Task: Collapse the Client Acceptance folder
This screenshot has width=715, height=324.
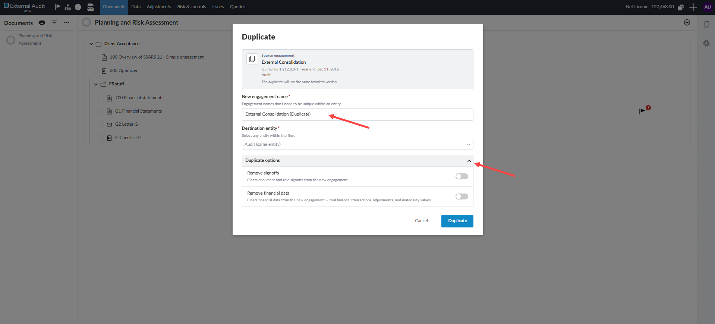Action: [91, 44]
